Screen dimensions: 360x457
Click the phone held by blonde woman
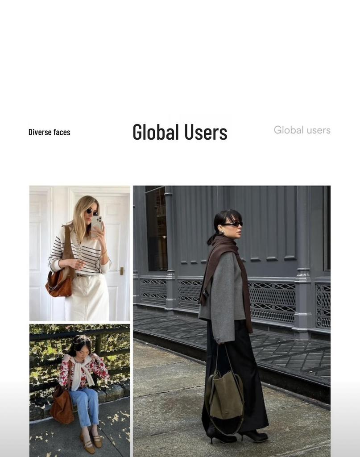pos(97,226)
